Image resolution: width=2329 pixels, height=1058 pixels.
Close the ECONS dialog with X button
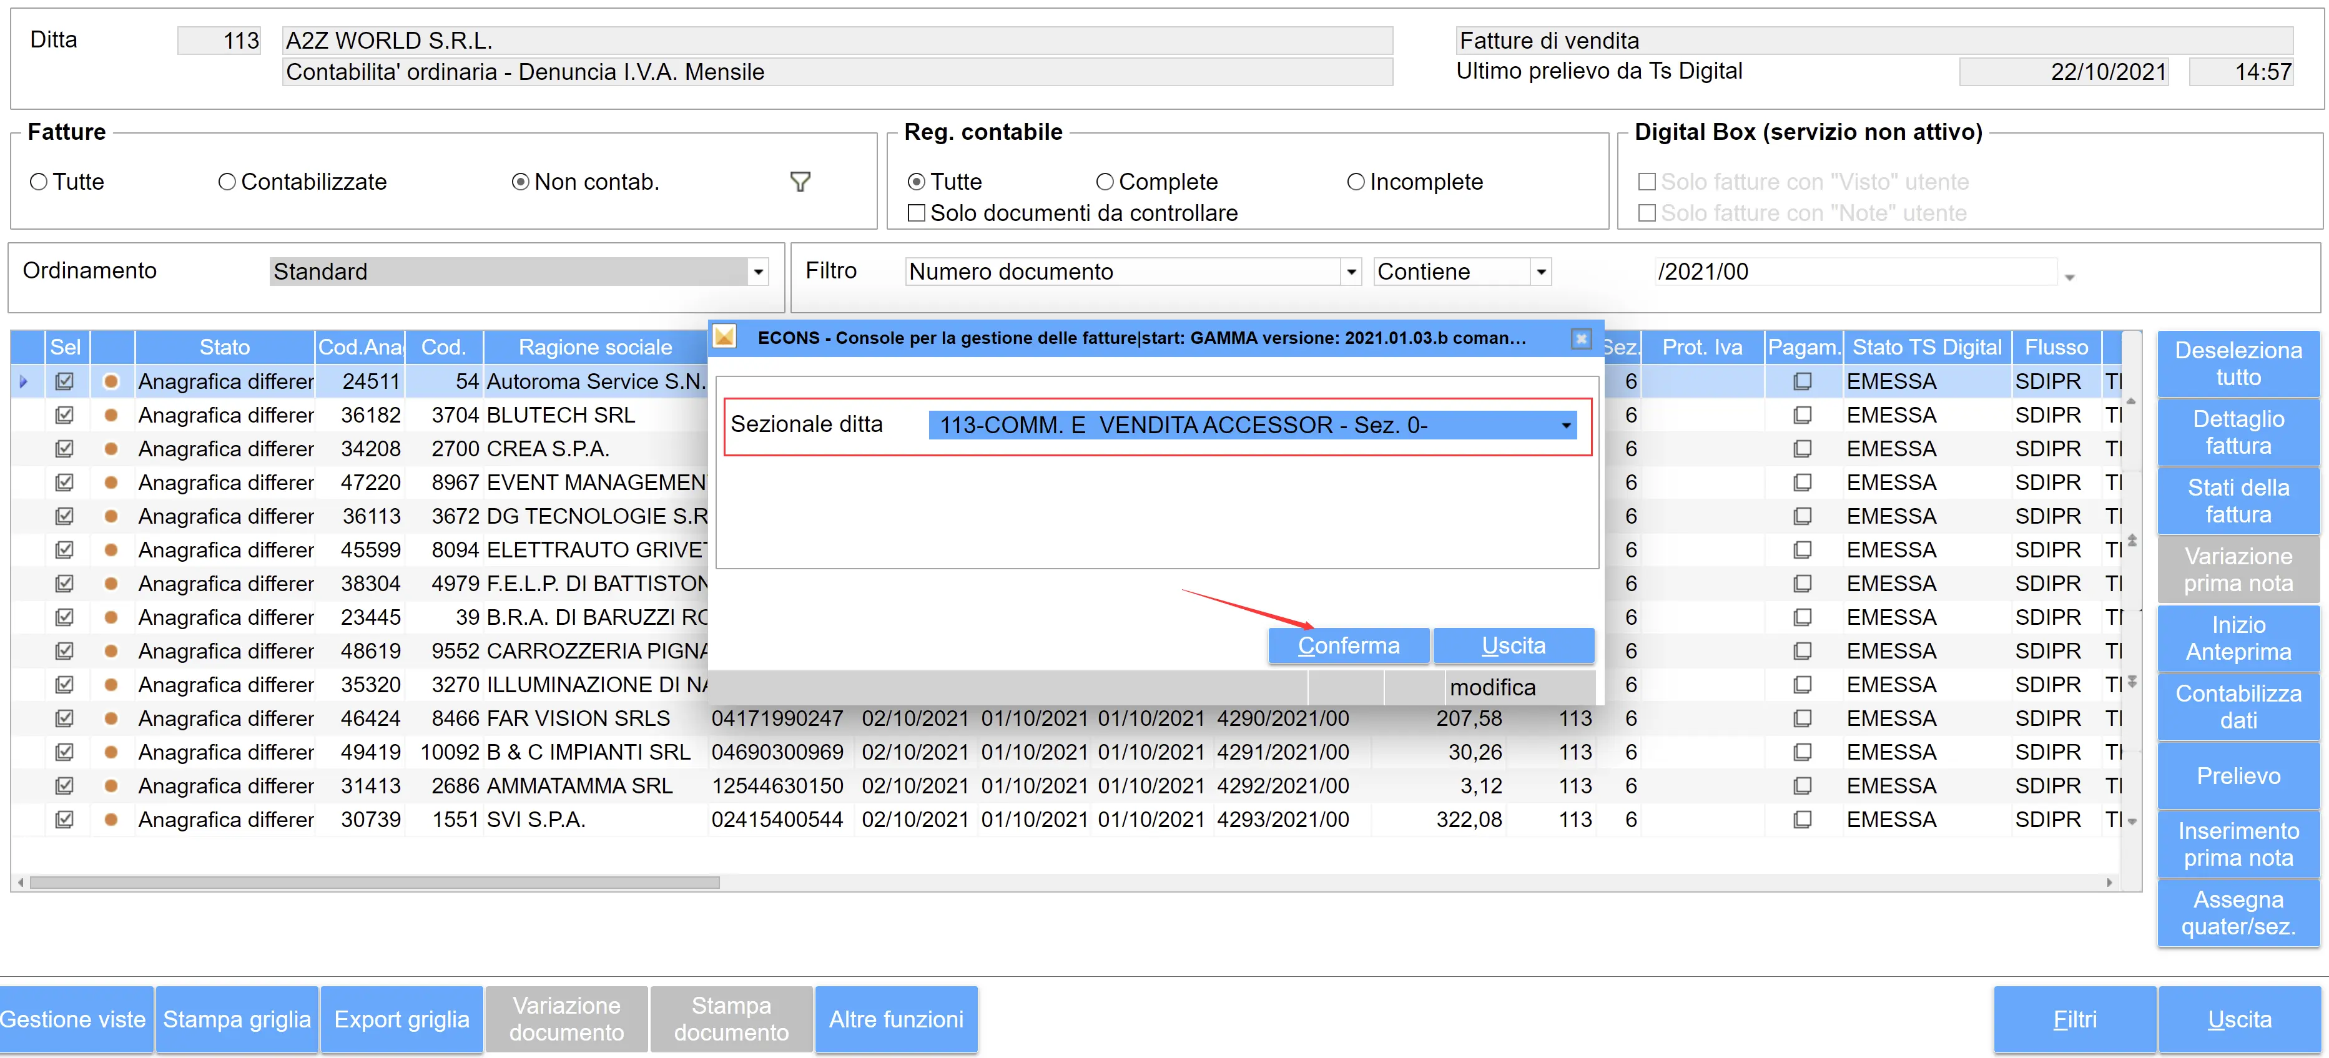click(1580, 338)
